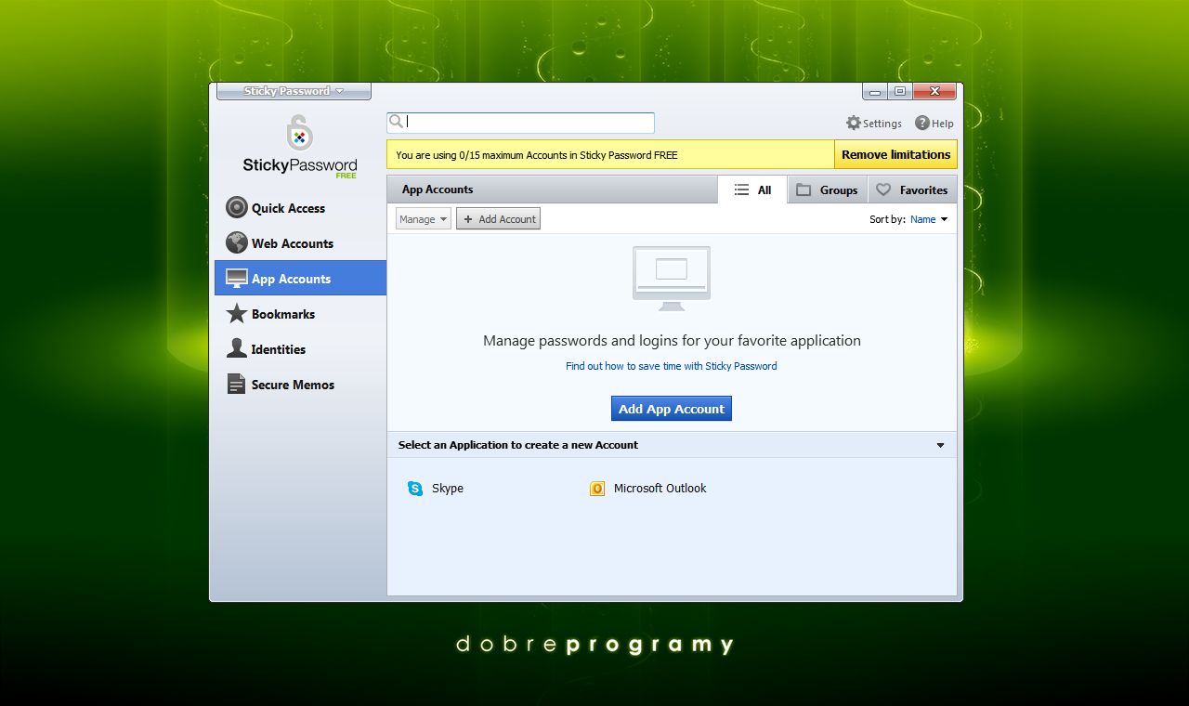Image resolution: width=1189 pixels, height=706 pixels.
Task: Select Skype to create a new account
Action: [x=436, y=489]
